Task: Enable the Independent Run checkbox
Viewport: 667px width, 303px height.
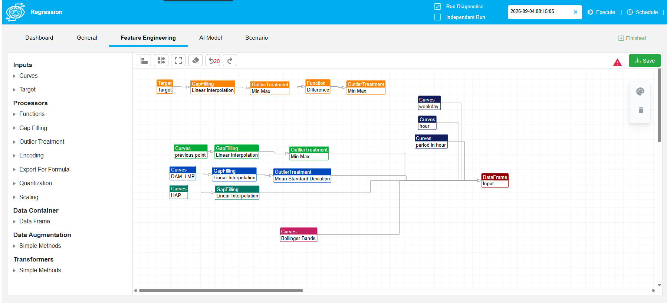Action: click(x=438, y=17)
